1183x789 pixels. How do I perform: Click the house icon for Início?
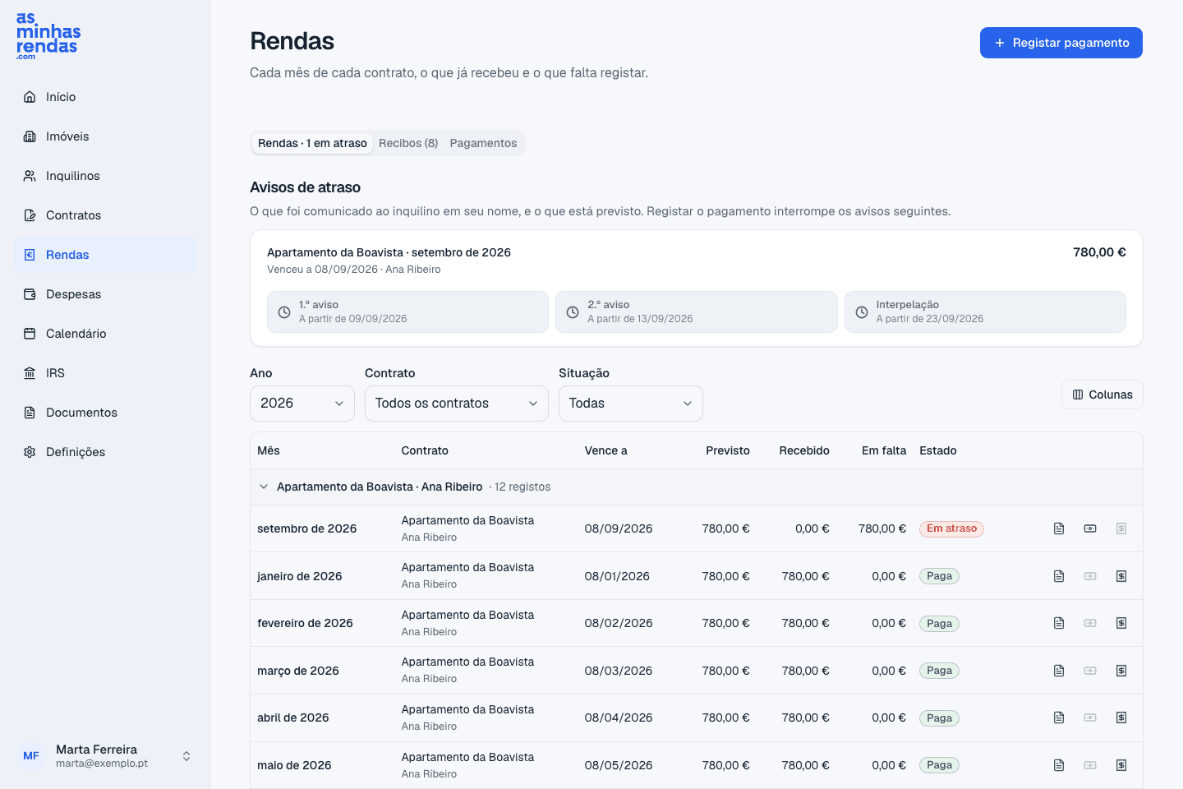[x=30, y=97]
